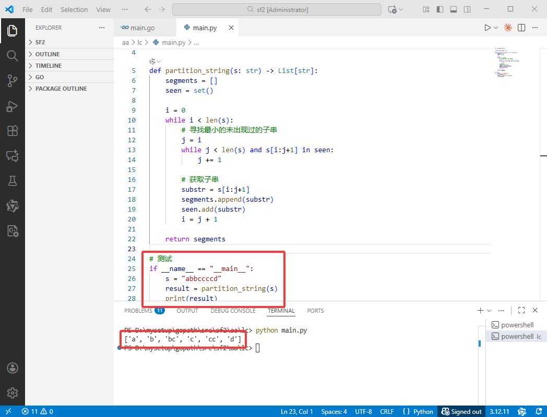Open the View menu

(103, 9)
